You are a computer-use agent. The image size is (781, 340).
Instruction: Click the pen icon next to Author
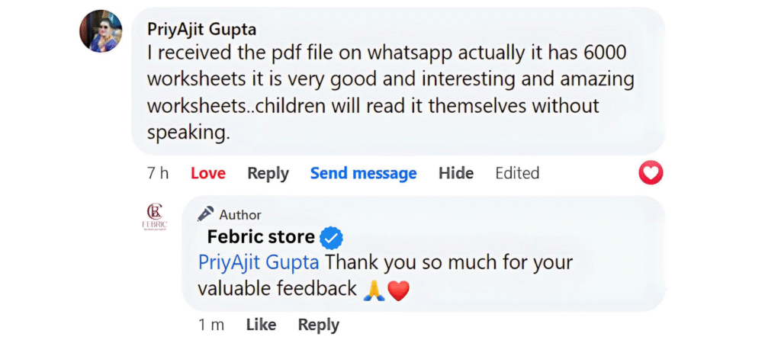206,214
